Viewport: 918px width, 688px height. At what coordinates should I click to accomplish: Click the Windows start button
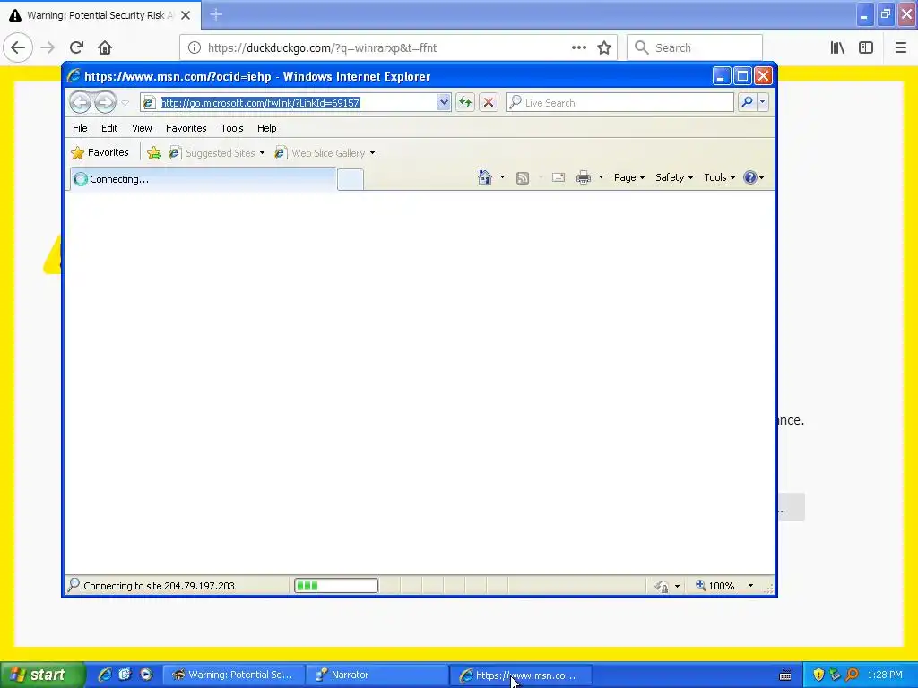42,675
